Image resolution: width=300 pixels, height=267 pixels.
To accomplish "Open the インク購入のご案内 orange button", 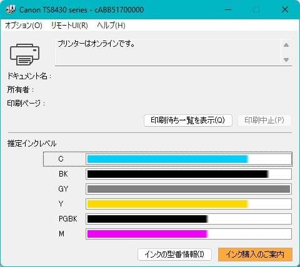I will pos(255,255).
